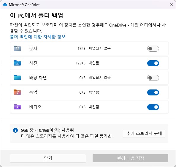Click the Microsoft OneDrive title text
The height and width of the screenshot is (167, 176).
(x=24, y=5)
